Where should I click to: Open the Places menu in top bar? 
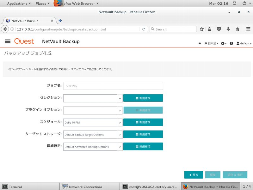pos(42,3)
